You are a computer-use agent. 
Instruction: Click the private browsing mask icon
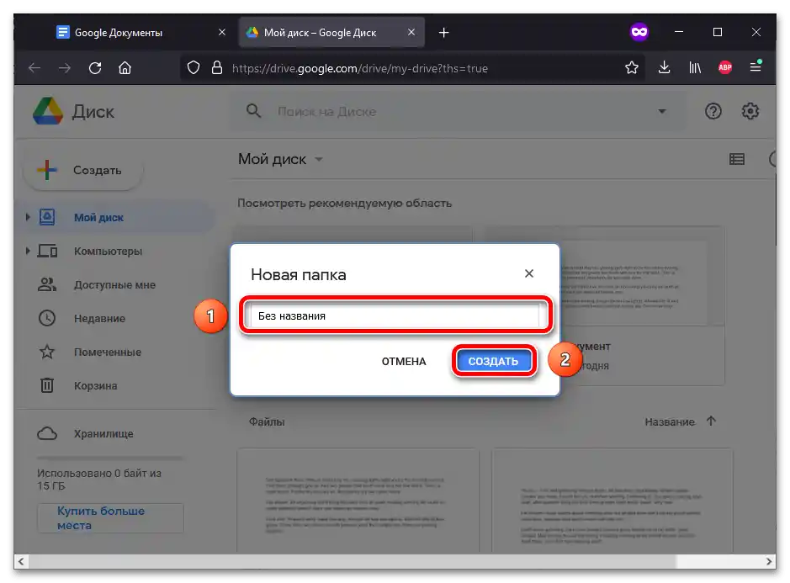point(639,32)
